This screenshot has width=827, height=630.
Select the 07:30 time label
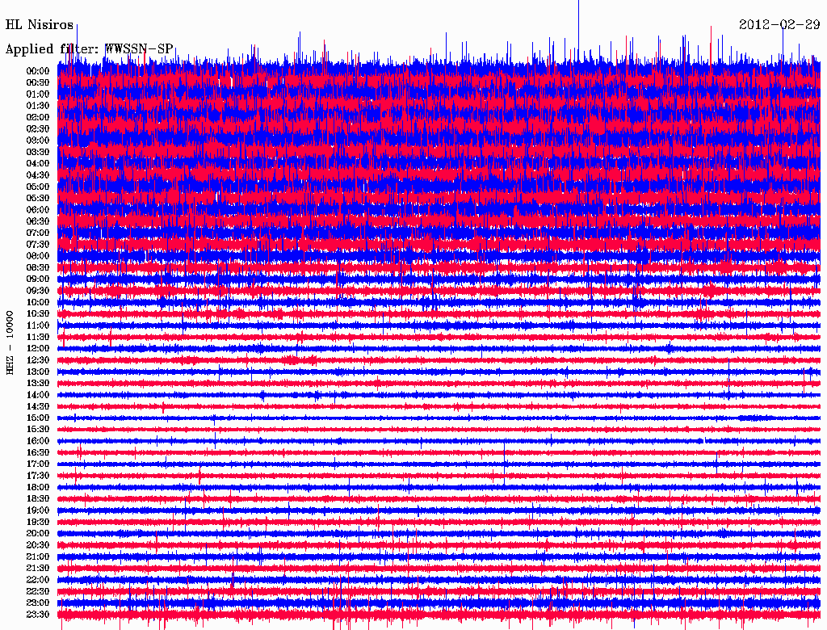click(x=38, y=244)
